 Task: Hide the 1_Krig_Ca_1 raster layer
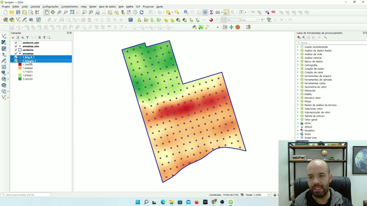pos(16,61)
